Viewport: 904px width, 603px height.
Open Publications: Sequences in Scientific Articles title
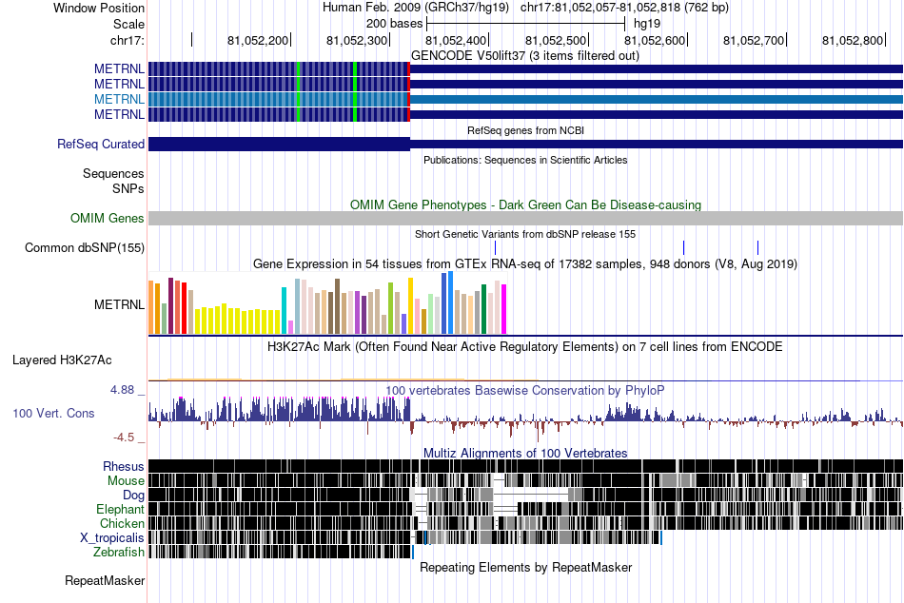tap(525, 160)
